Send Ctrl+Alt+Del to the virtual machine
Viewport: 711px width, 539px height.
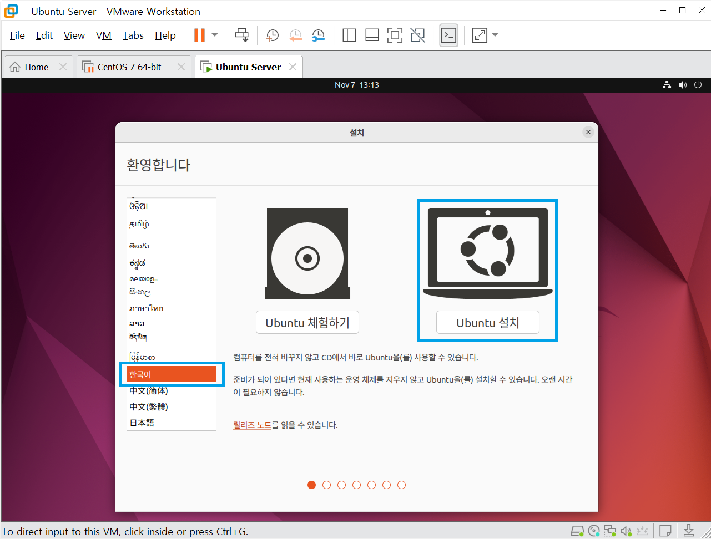click(x=241, y=35)
